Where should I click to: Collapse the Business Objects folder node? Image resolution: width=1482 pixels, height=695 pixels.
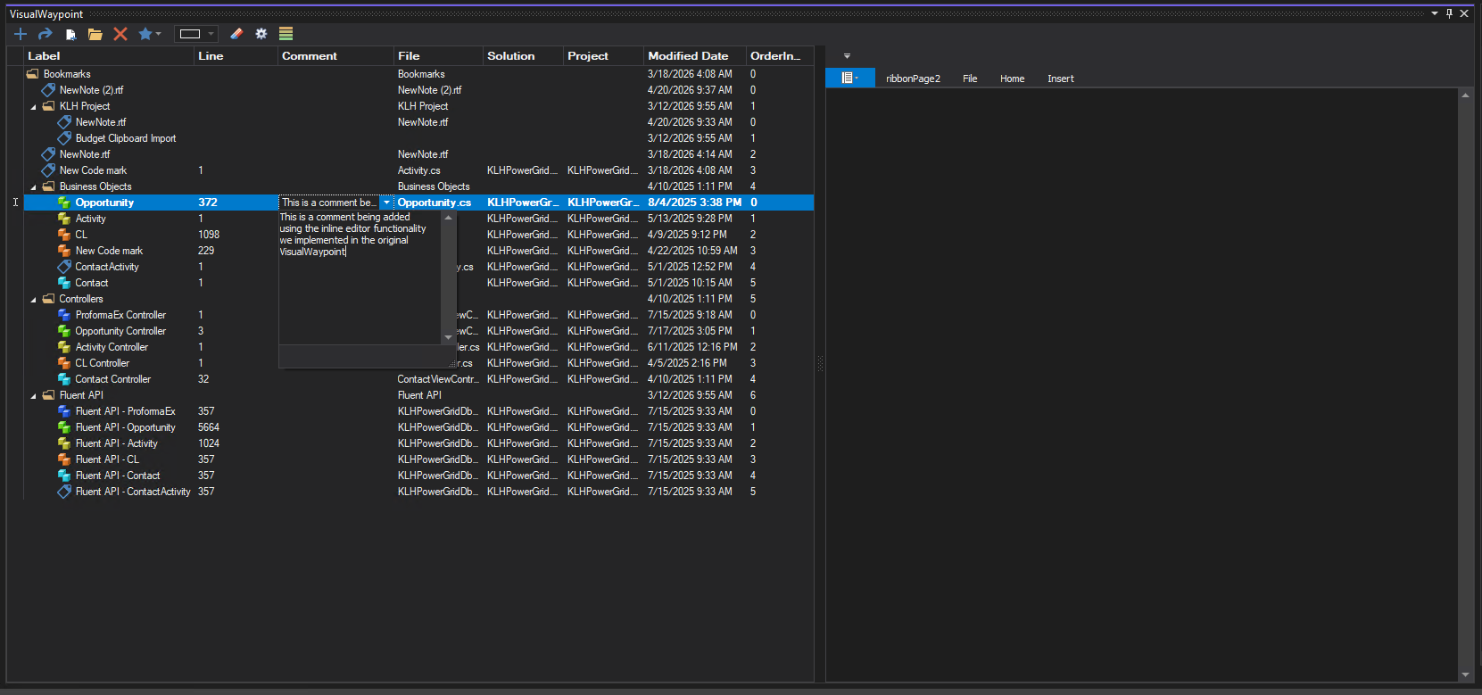pyautogui.click(x=34, y=187)
